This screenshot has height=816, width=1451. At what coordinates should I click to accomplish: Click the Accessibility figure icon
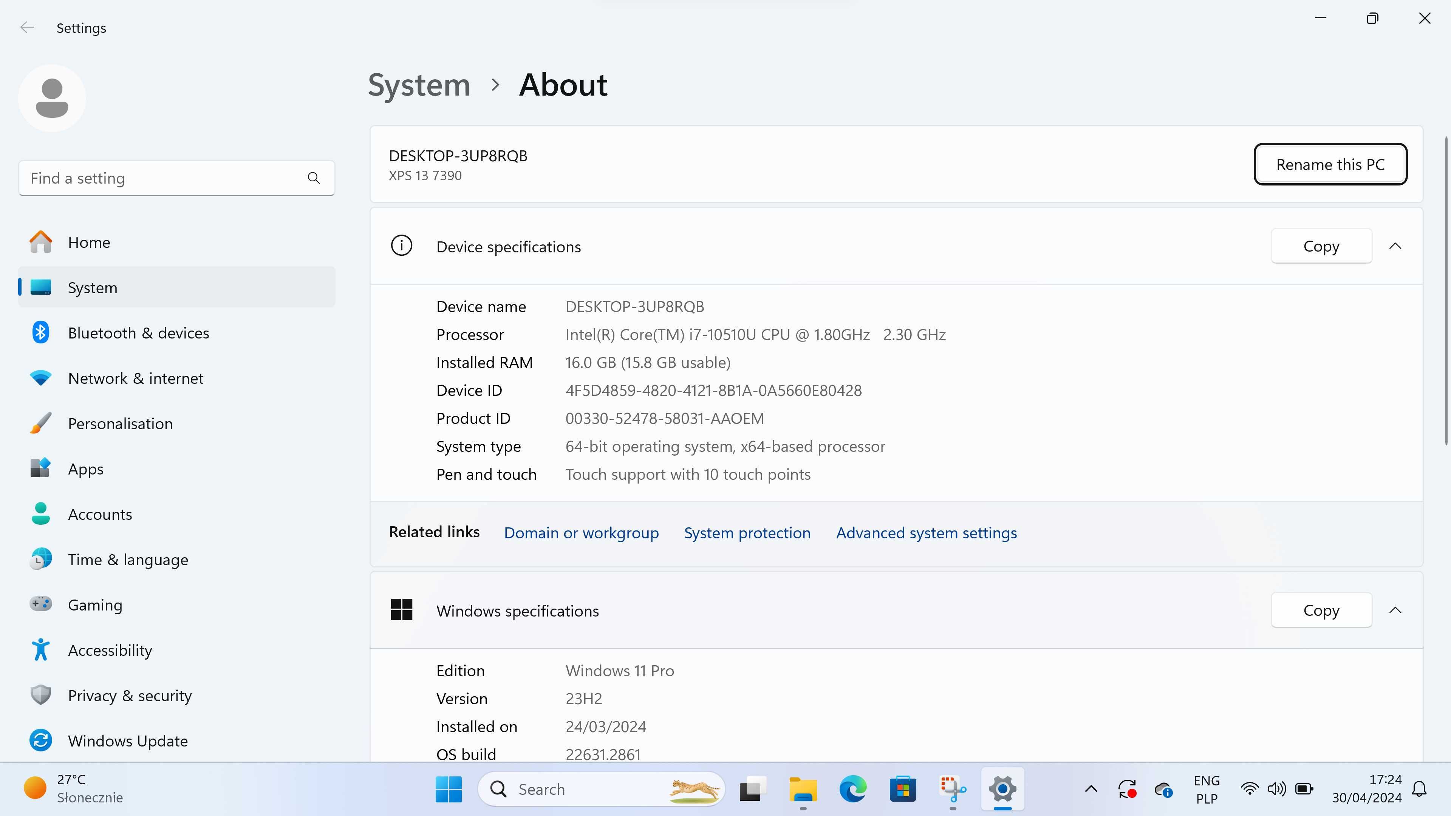[40, 650]
